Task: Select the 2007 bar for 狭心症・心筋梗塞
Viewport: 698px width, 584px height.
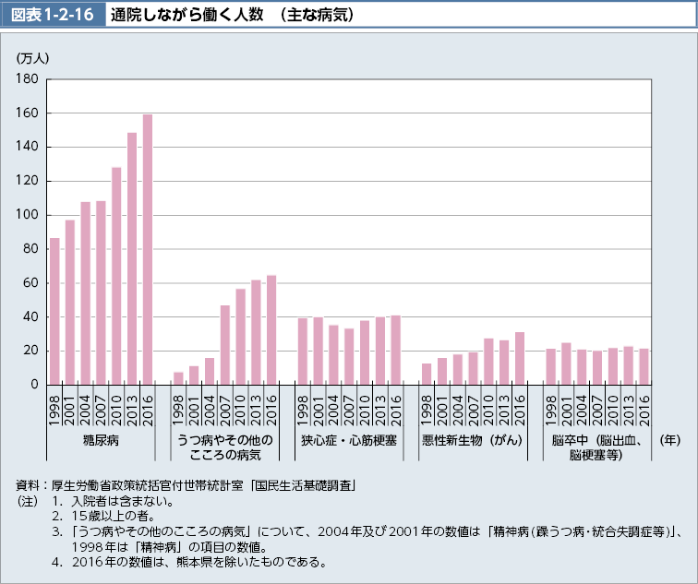Action: pyautogui.click(x=349, y=356)
